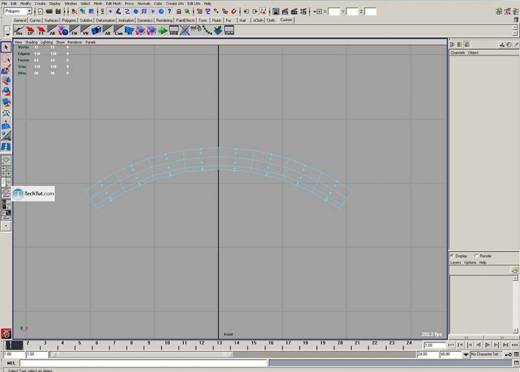Screen dimensions: 520x372
Task: Open the Create UVs menu
Action: [x=175, y=3]
